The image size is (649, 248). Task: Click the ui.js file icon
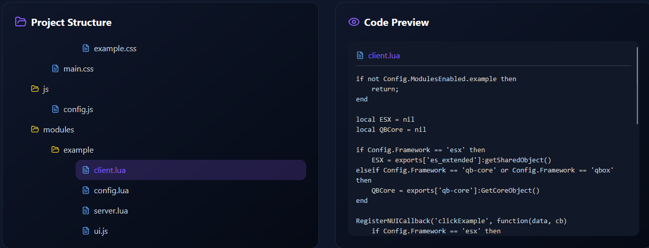click(x=86, y=231)
